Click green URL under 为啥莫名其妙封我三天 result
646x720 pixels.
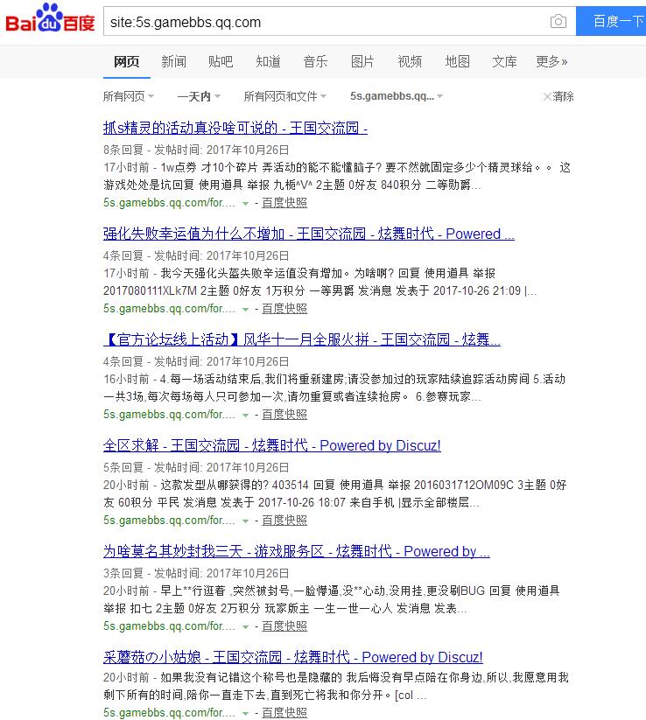(169, 626)
